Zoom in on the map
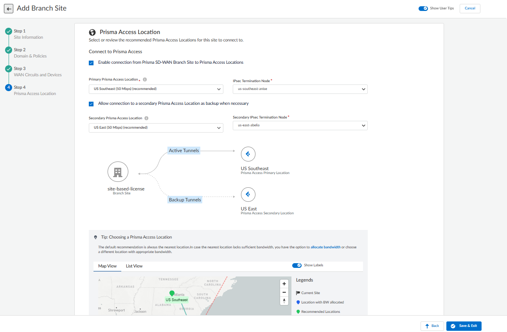This screenshot has width=507, height=332. click(x=284, y=284)
